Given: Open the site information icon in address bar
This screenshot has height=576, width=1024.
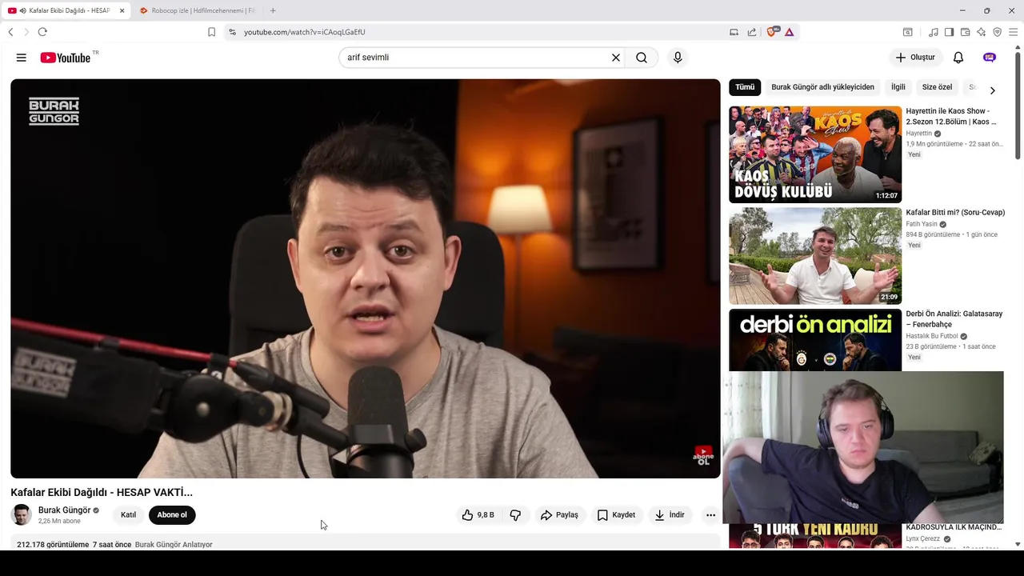Looking at the screenshot, I should (x=232, y=32).
